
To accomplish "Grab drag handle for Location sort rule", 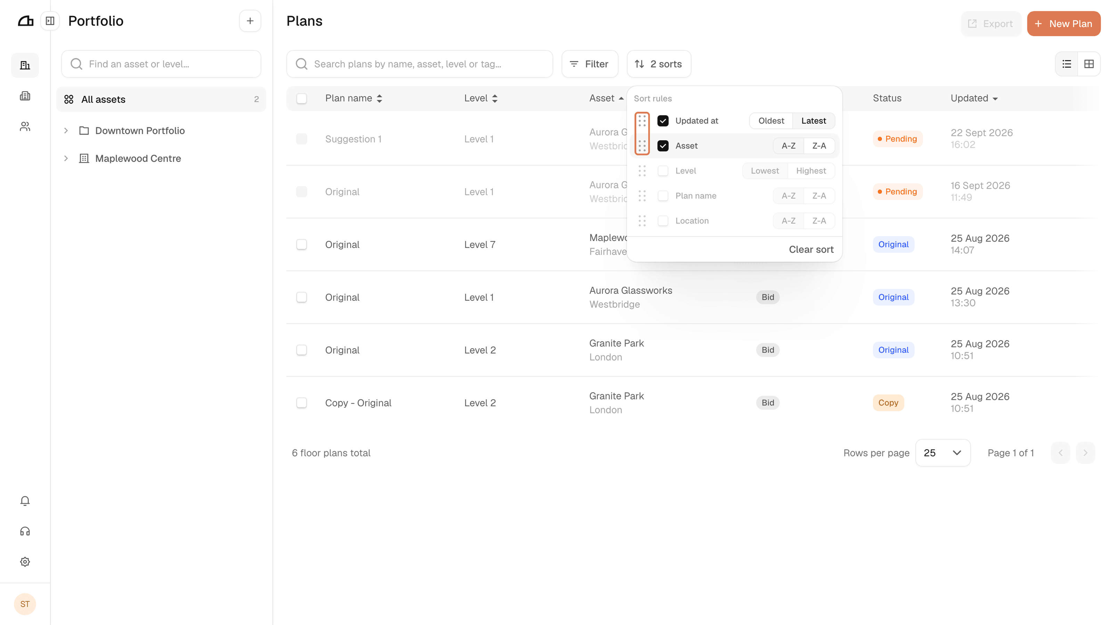I will pyautogui.click(x=642, y=221).
